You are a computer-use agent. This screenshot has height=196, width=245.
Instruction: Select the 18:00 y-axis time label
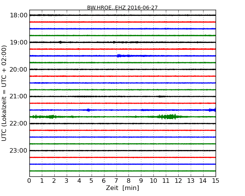(x=18, y=15)
